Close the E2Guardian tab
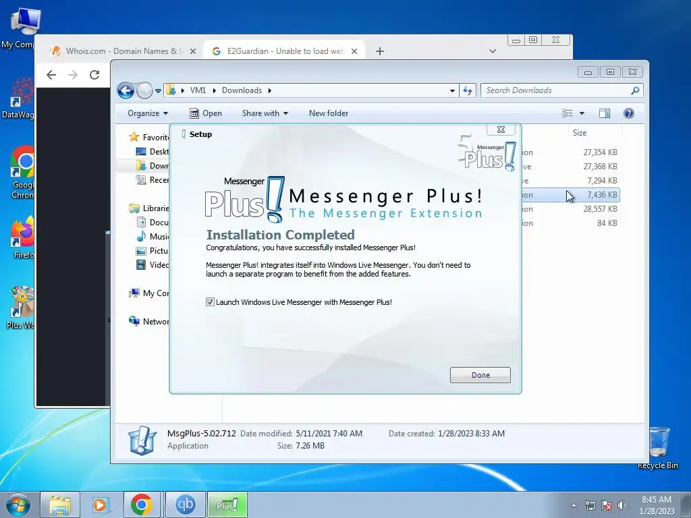Image resolution: width=691 pixels, height=518 pixels. (x=354, y=51)
